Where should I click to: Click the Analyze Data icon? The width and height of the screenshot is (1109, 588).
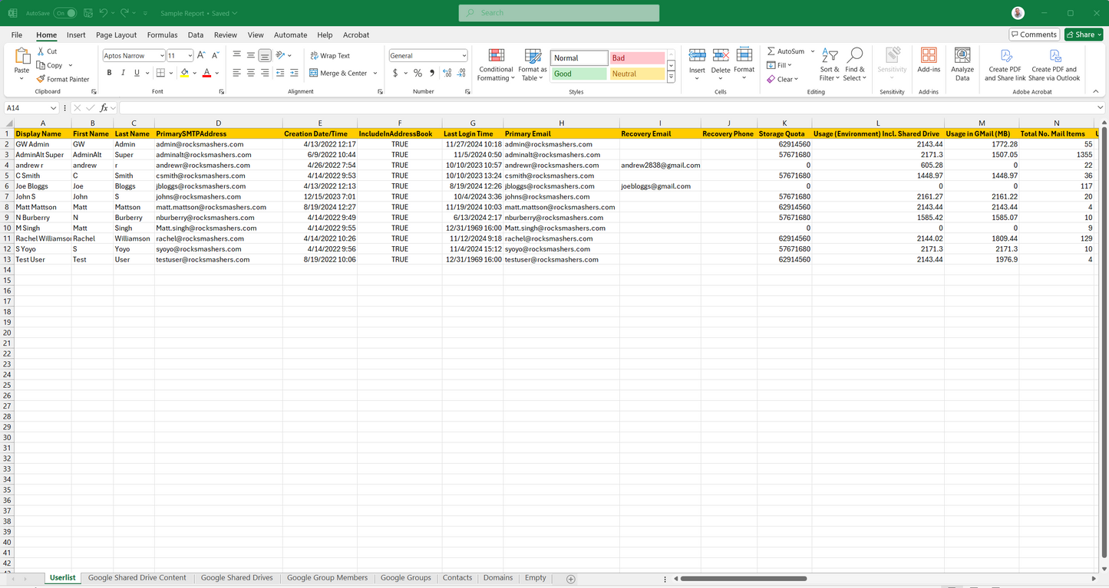(x=962, y=64)
